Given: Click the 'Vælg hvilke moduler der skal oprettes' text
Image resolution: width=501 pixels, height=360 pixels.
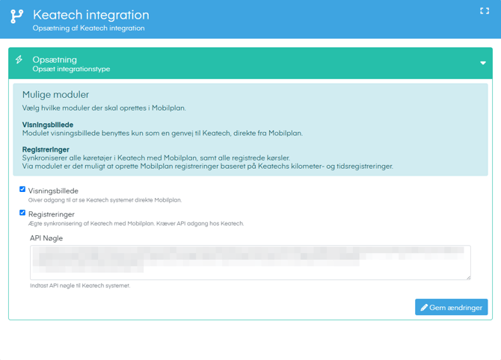Looking at the screenshot, I should (x=104, y=108).
